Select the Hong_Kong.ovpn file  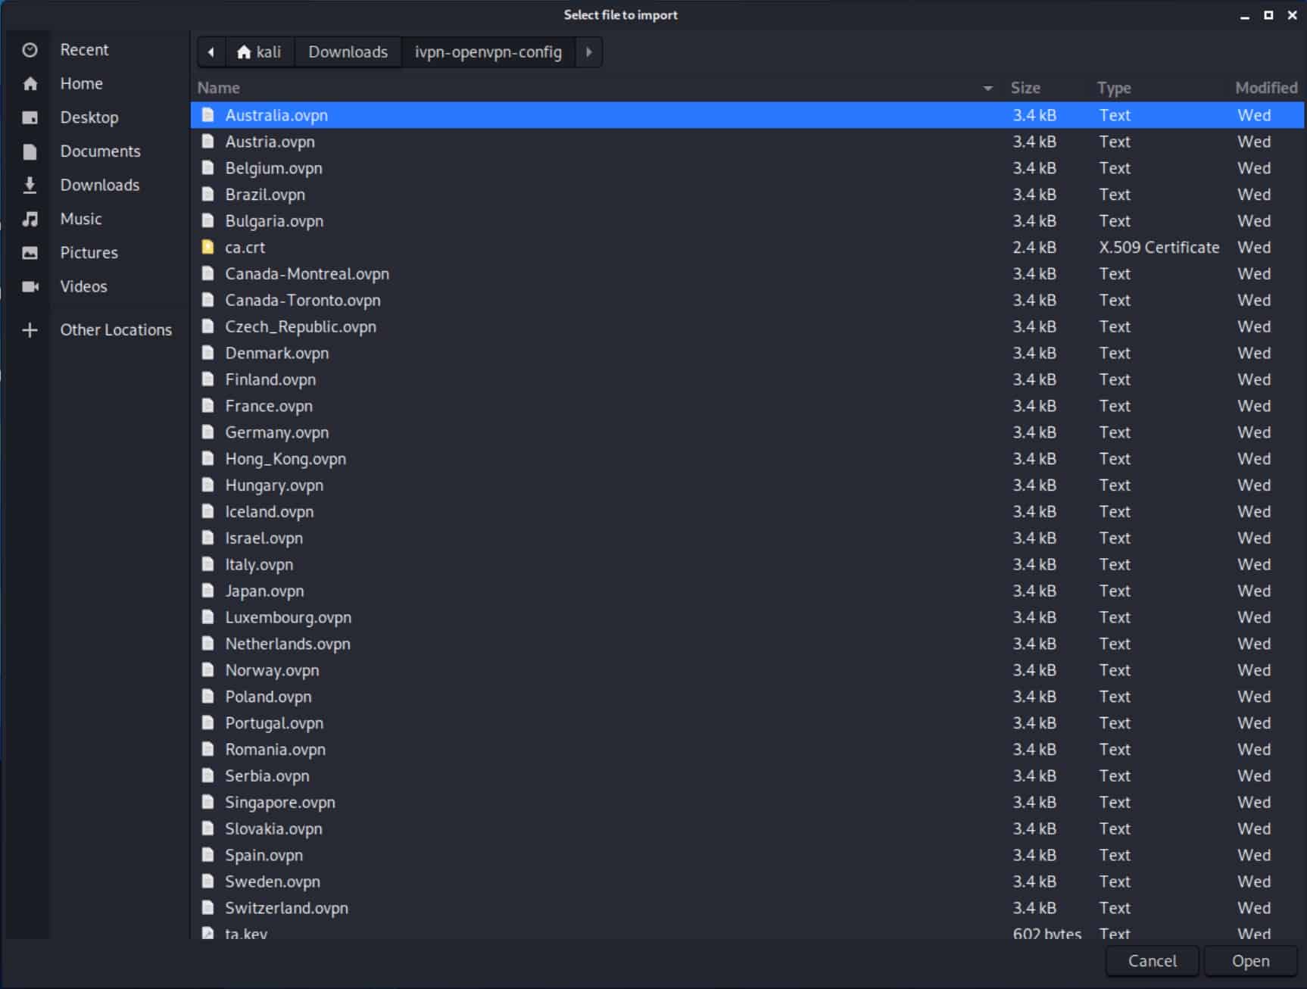click(x=747, y=458)
